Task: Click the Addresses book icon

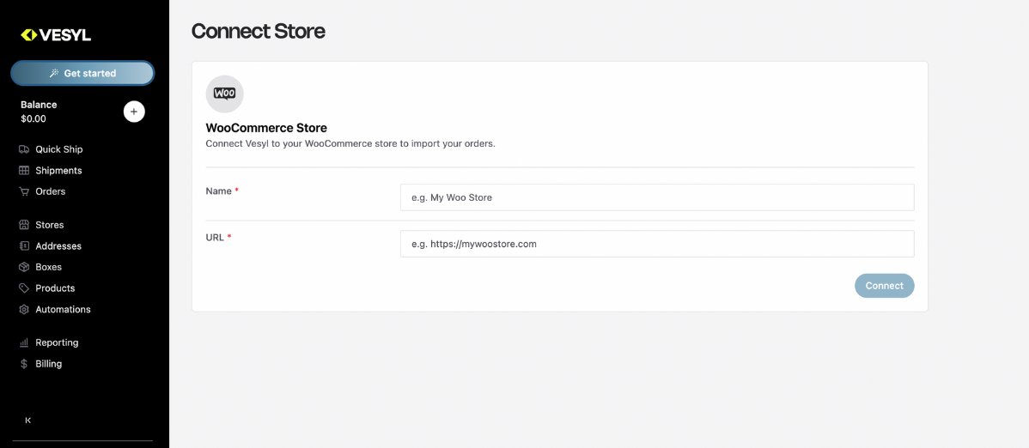Action: point(24,246)
